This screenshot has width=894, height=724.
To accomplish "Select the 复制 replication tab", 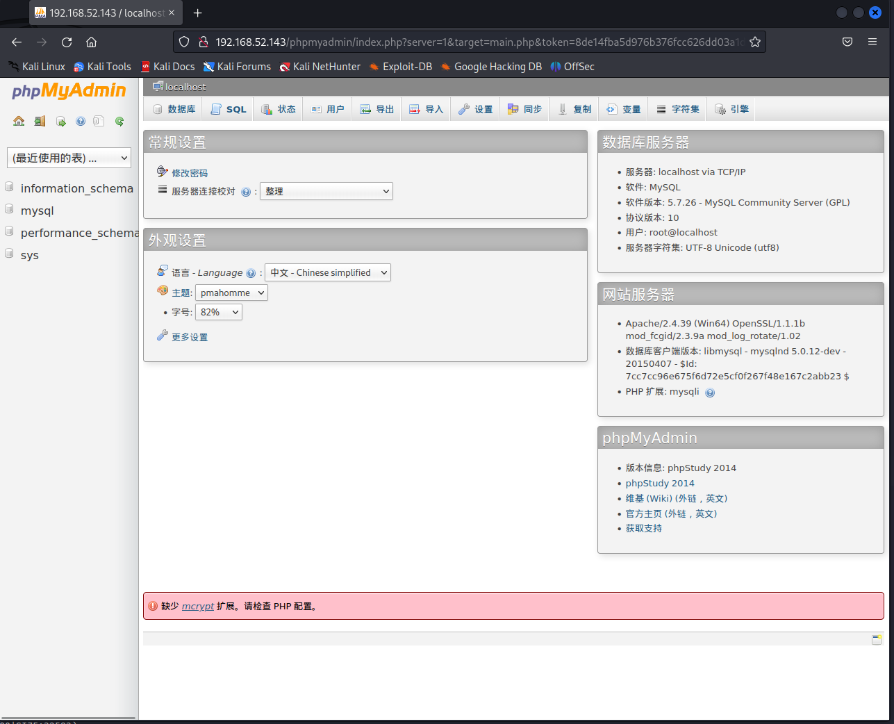I will [x=574, y=109].
